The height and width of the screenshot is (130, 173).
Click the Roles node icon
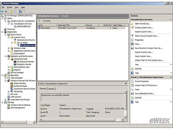[x=5, y=18]
